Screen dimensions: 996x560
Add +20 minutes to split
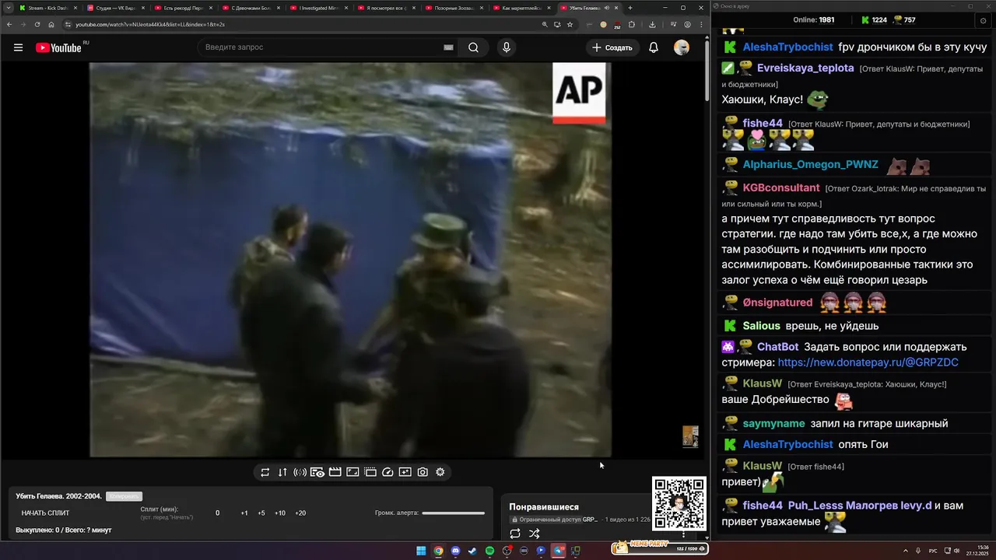point(300,513)
